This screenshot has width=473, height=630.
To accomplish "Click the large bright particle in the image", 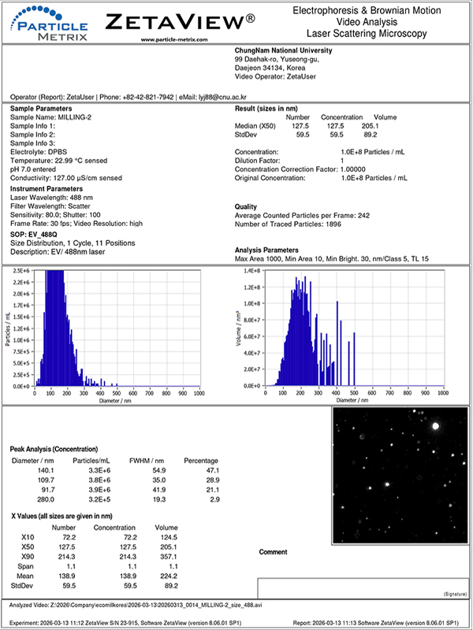I will pyautogui.click(x=435, y=425).
